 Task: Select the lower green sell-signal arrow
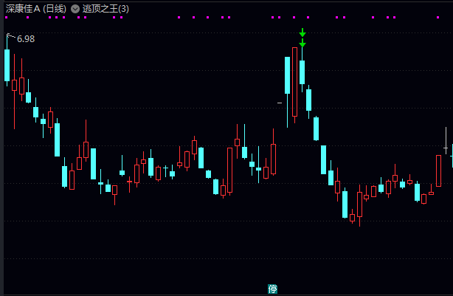click(x=302, y=43)
